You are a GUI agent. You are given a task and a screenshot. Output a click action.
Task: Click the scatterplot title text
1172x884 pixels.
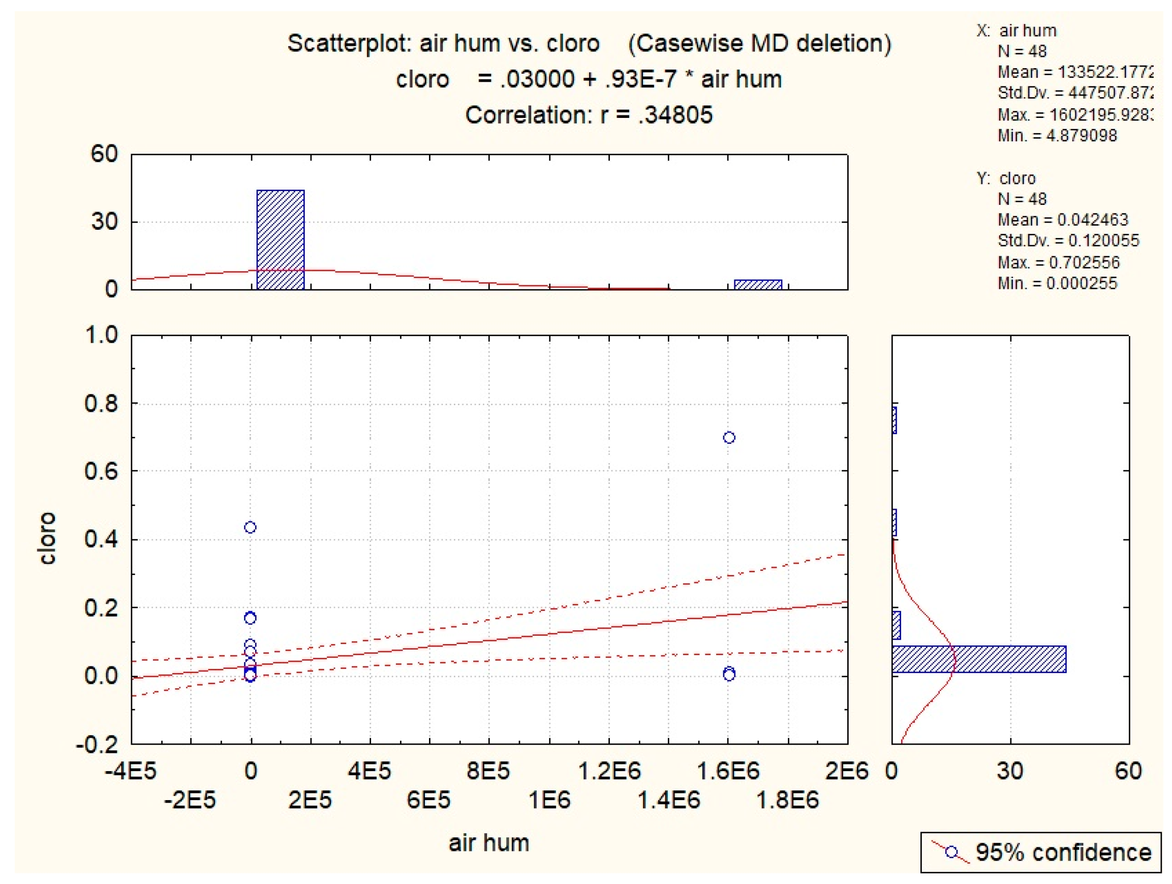[589, 43]
